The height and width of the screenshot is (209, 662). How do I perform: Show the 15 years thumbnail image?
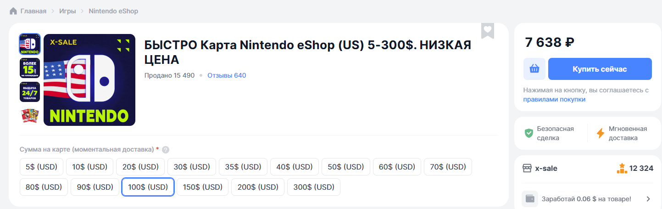[x=30, y=68]
